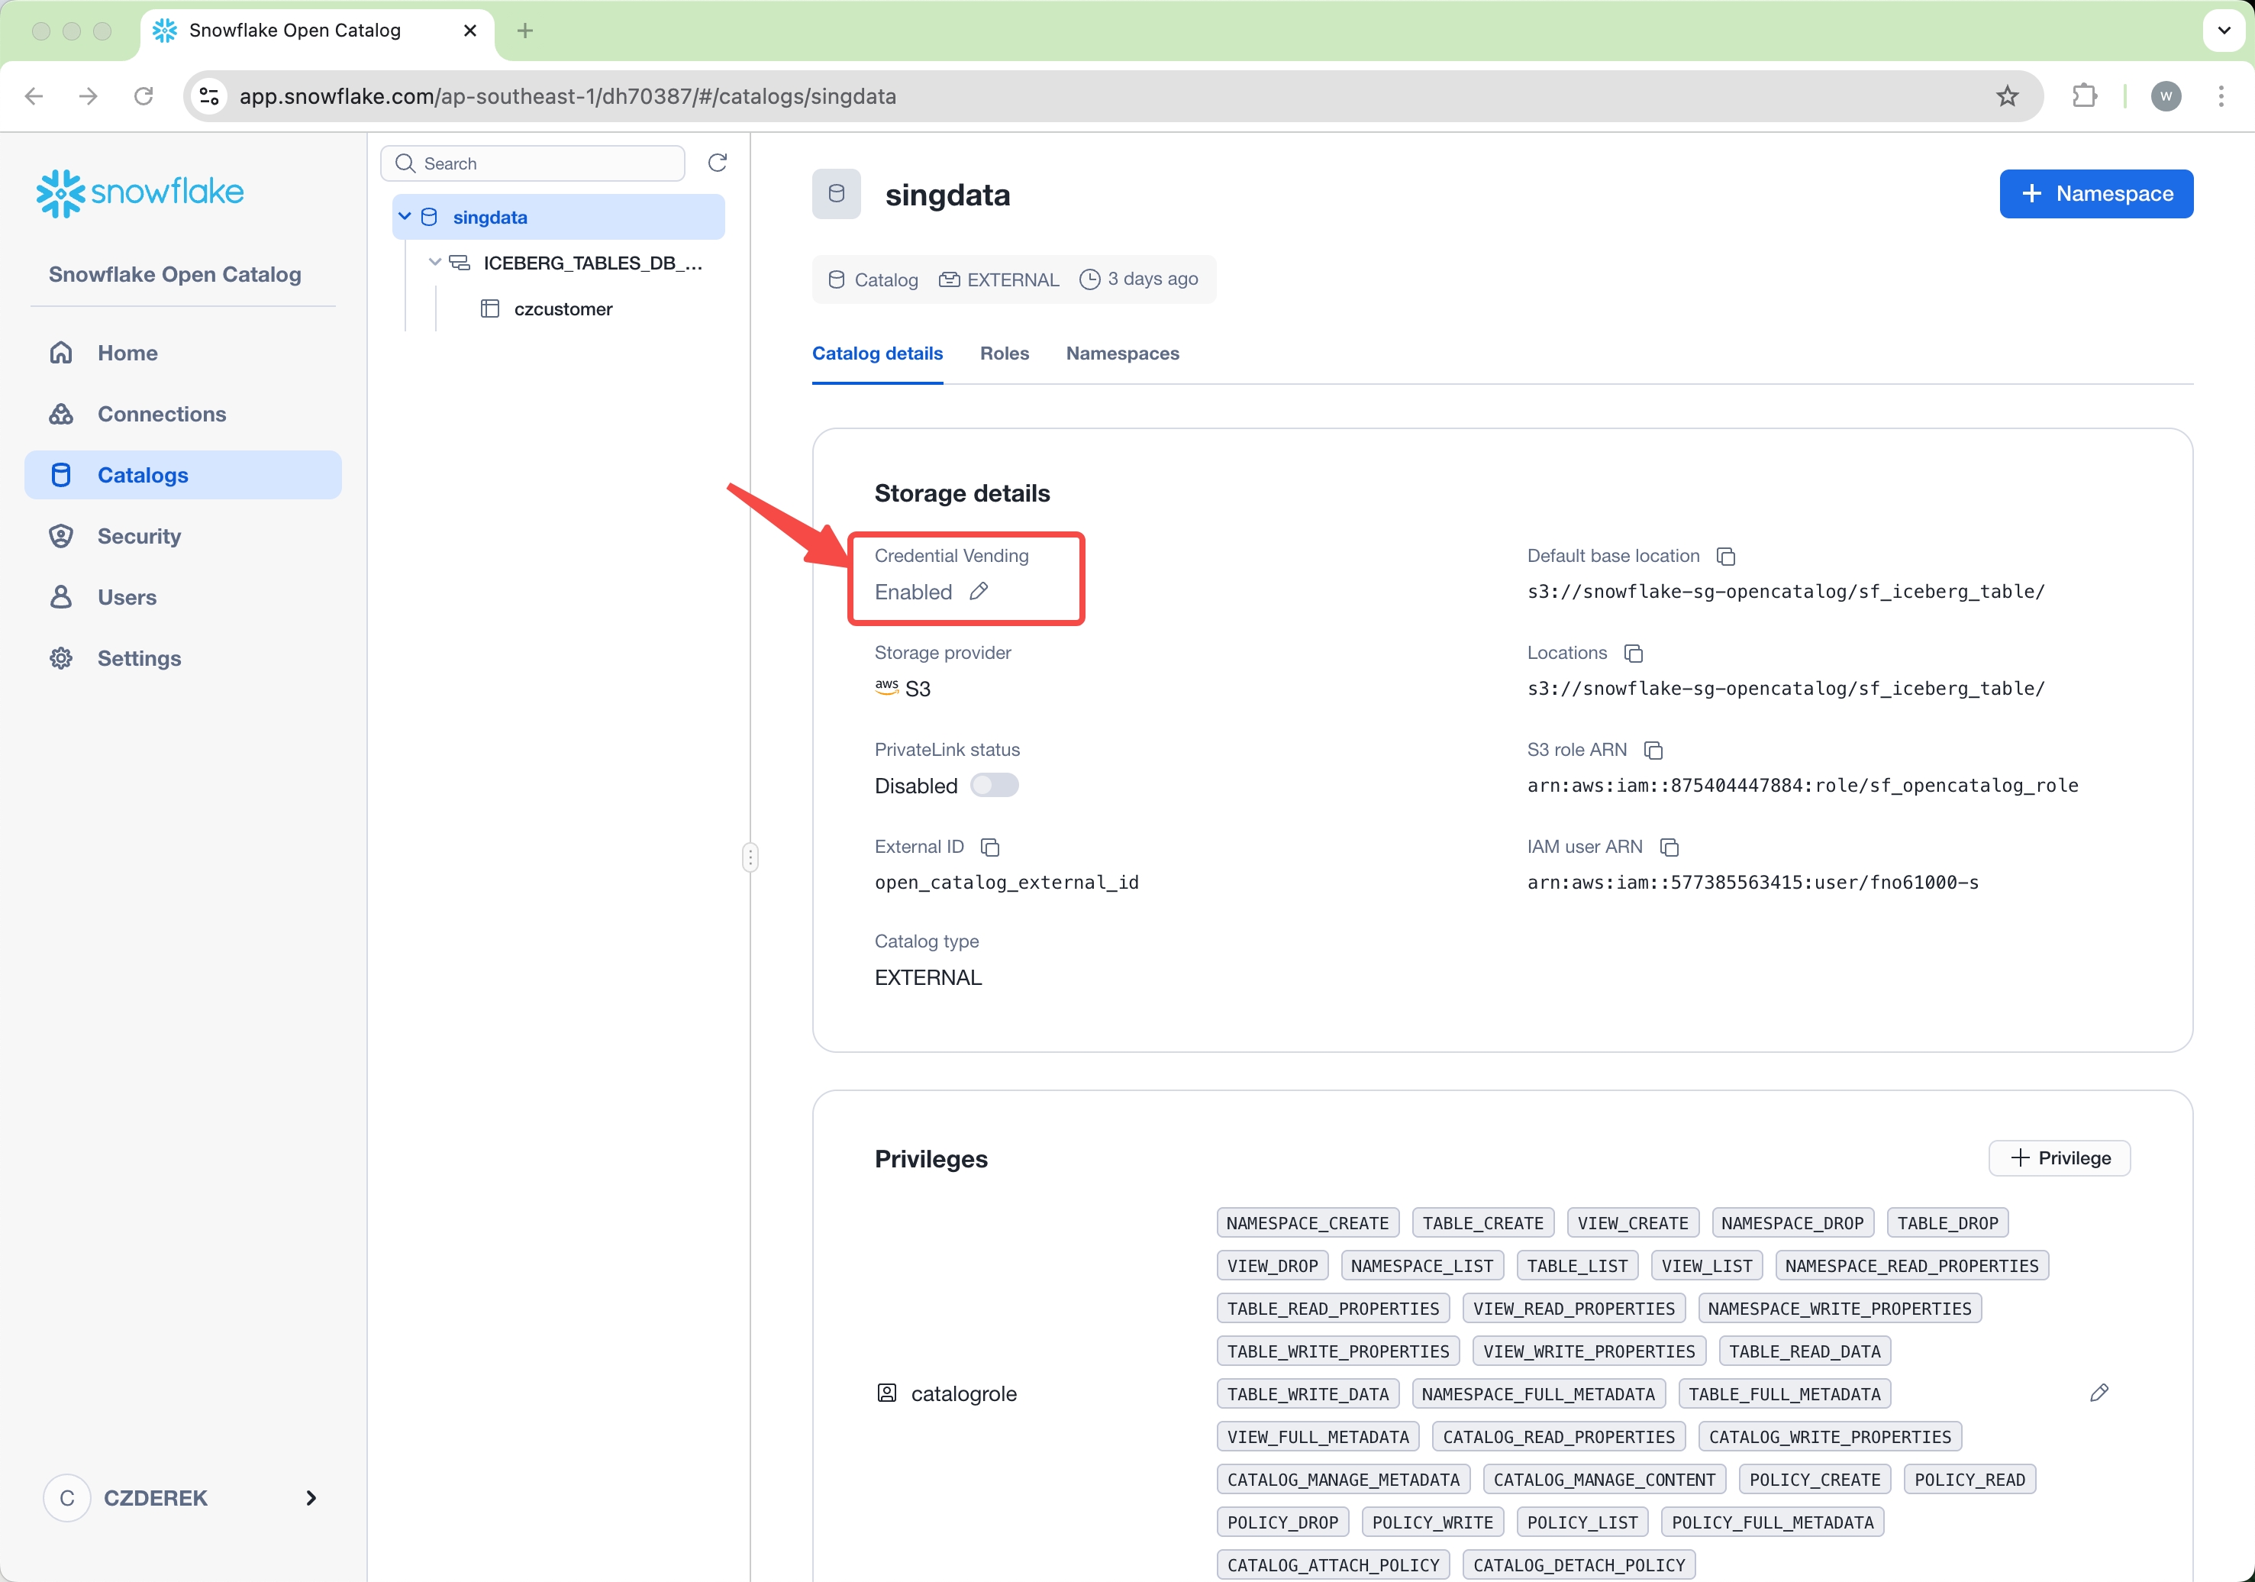Switch to the Namespaces tab
Image resolution: width=2255 pixels, height=1582 pixels.
coord(1123,354)
